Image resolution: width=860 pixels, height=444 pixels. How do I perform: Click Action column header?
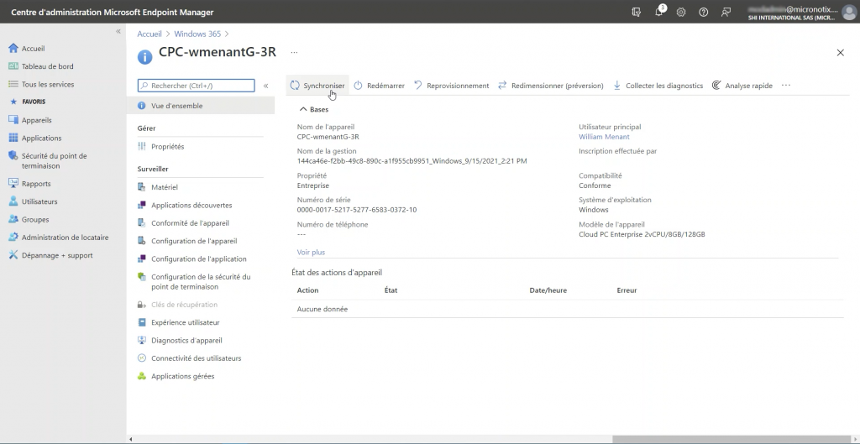pos(307,290)
